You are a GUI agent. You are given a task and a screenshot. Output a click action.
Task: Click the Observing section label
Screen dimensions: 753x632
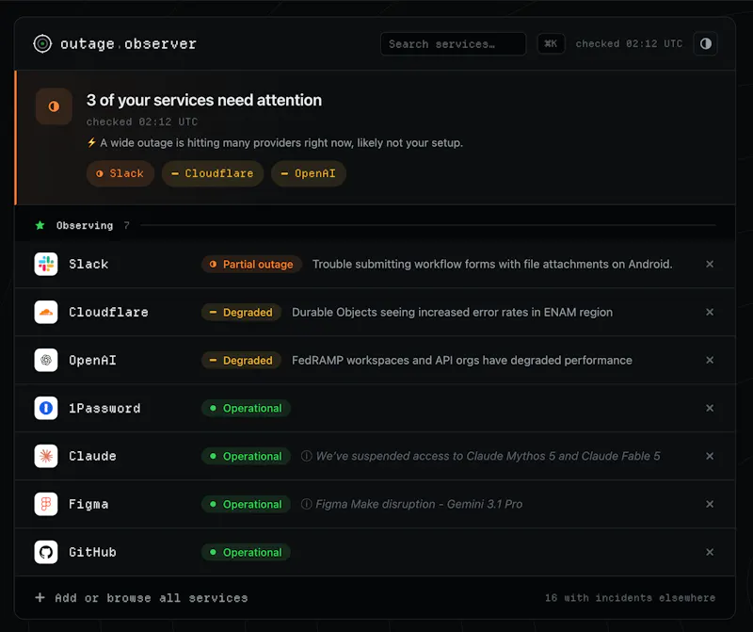pyautogui.click(x=85, y=225)
